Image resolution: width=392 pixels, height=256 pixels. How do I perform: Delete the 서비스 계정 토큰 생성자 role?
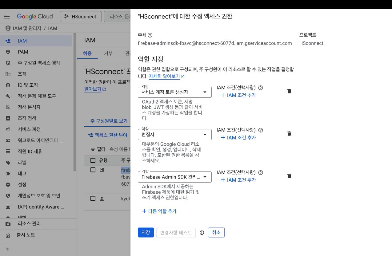coord(289,91)
